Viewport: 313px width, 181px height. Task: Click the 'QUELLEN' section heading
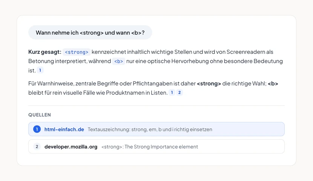(x=40, y=115)
